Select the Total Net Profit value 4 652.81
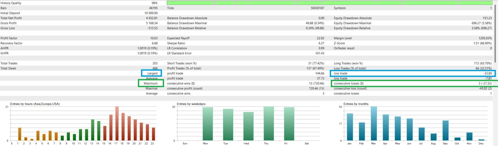Image resolution: width=498 pixels, height=146 pixels. [152, 18]
